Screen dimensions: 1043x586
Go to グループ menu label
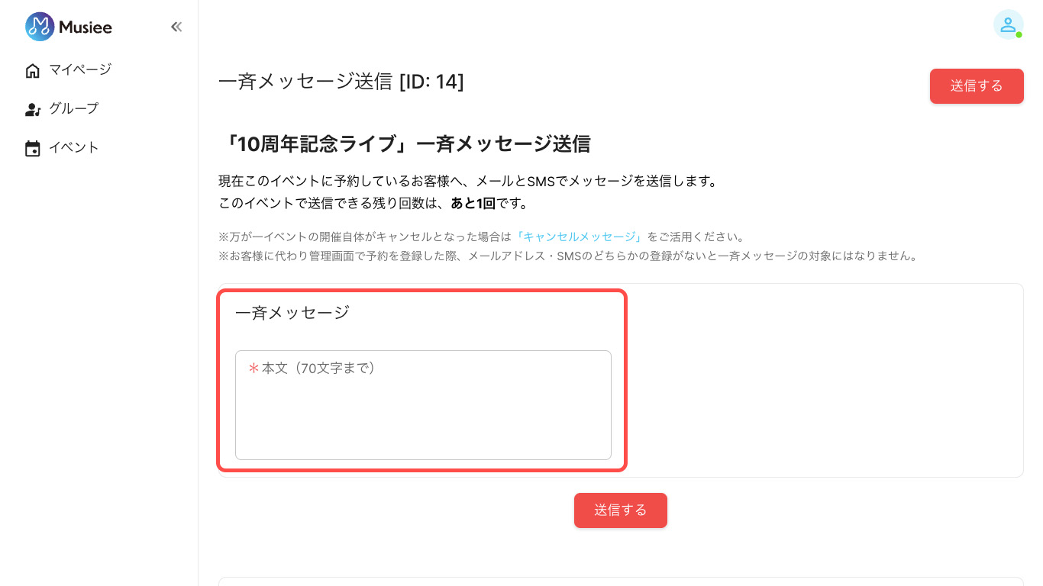[x=74, y=108]
